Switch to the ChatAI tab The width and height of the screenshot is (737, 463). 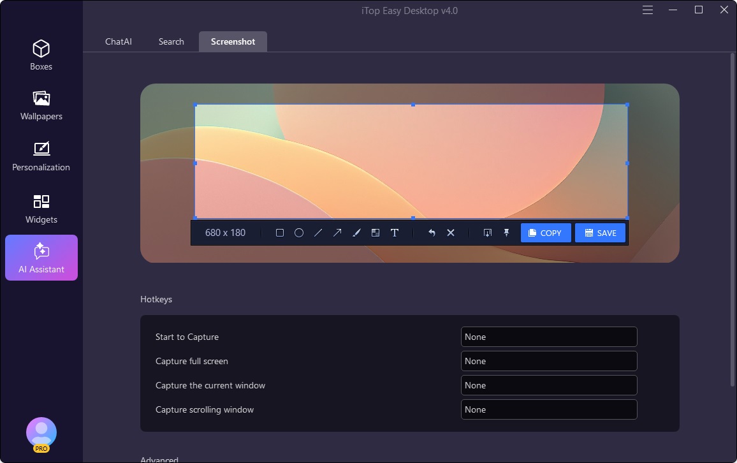pos(117,41)
